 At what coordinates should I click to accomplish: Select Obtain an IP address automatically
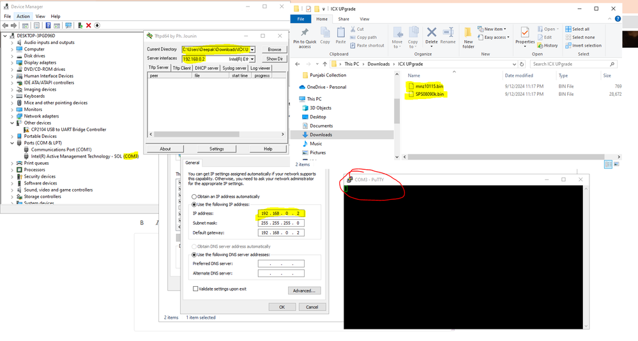(194, 196)
